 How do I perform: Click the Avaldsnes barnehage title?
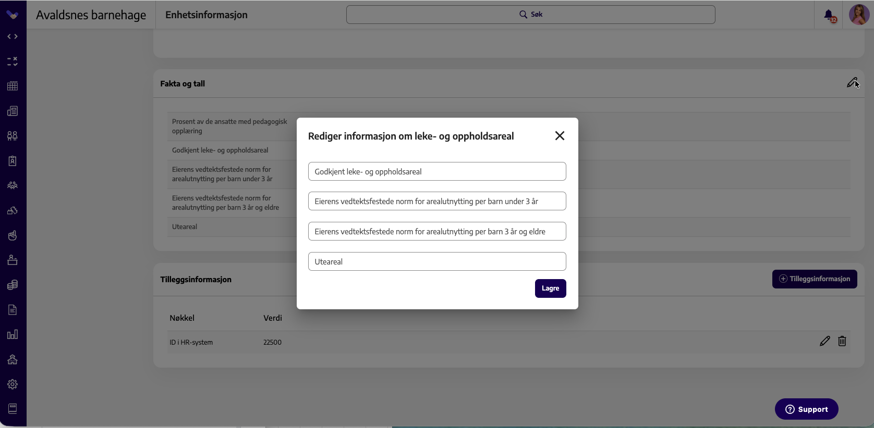pyautogui.click(x=91, y=15)
